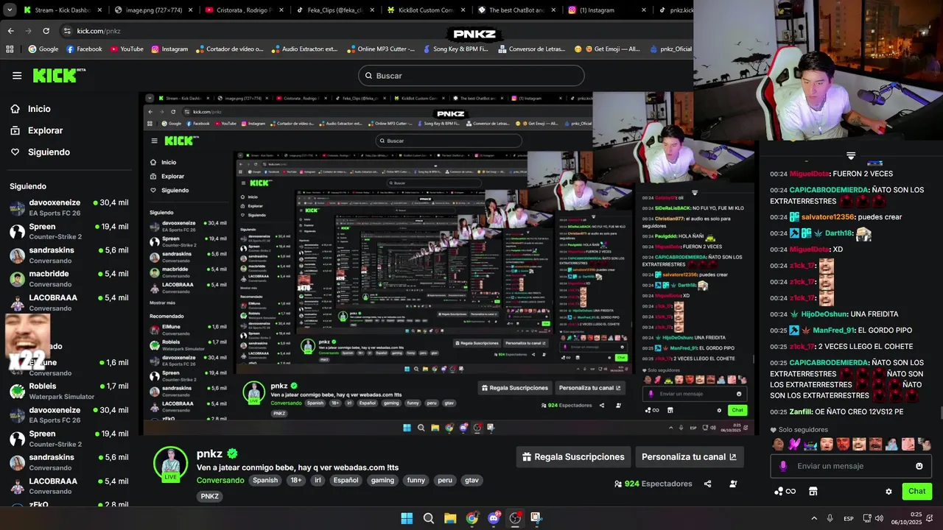The width and height of the screenshot is (943, 530).
Task: Insert the pink X emote from quick bar
Action: click(794, 444)
